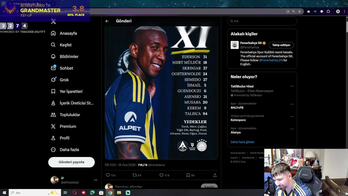The image size is (348, 196).
Task: Open Windows Start button
Action: click(4, 193)
